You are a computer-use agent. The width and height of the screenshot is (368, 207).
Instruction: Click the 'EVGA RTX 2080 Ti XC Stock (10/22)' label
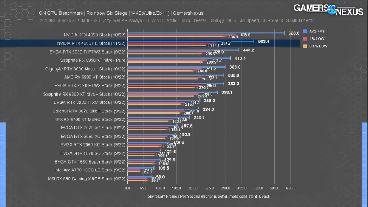[89, 102]
